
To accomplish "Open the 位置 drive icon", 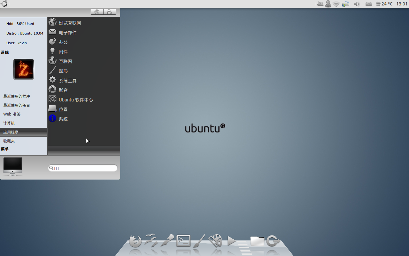I will coord(52,109).
